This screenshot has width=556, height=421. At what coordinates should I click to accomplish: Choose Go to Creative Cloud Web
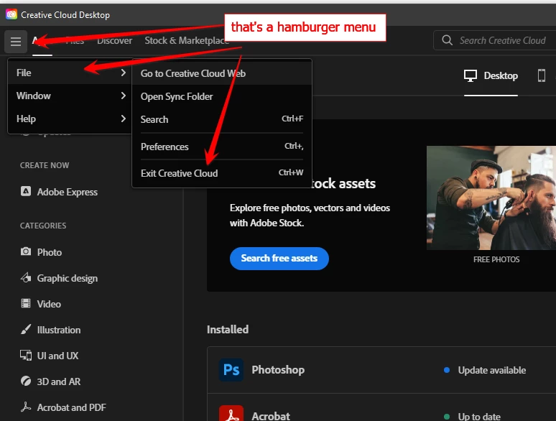click(222, 73)
